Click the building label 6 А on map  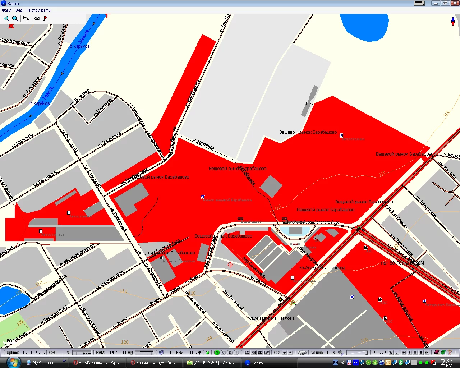[x=309, y=103]
